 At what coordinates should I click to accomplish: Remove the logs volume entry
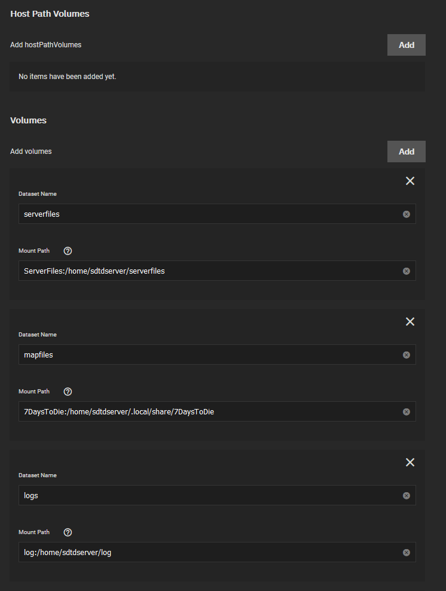[410, 462]
